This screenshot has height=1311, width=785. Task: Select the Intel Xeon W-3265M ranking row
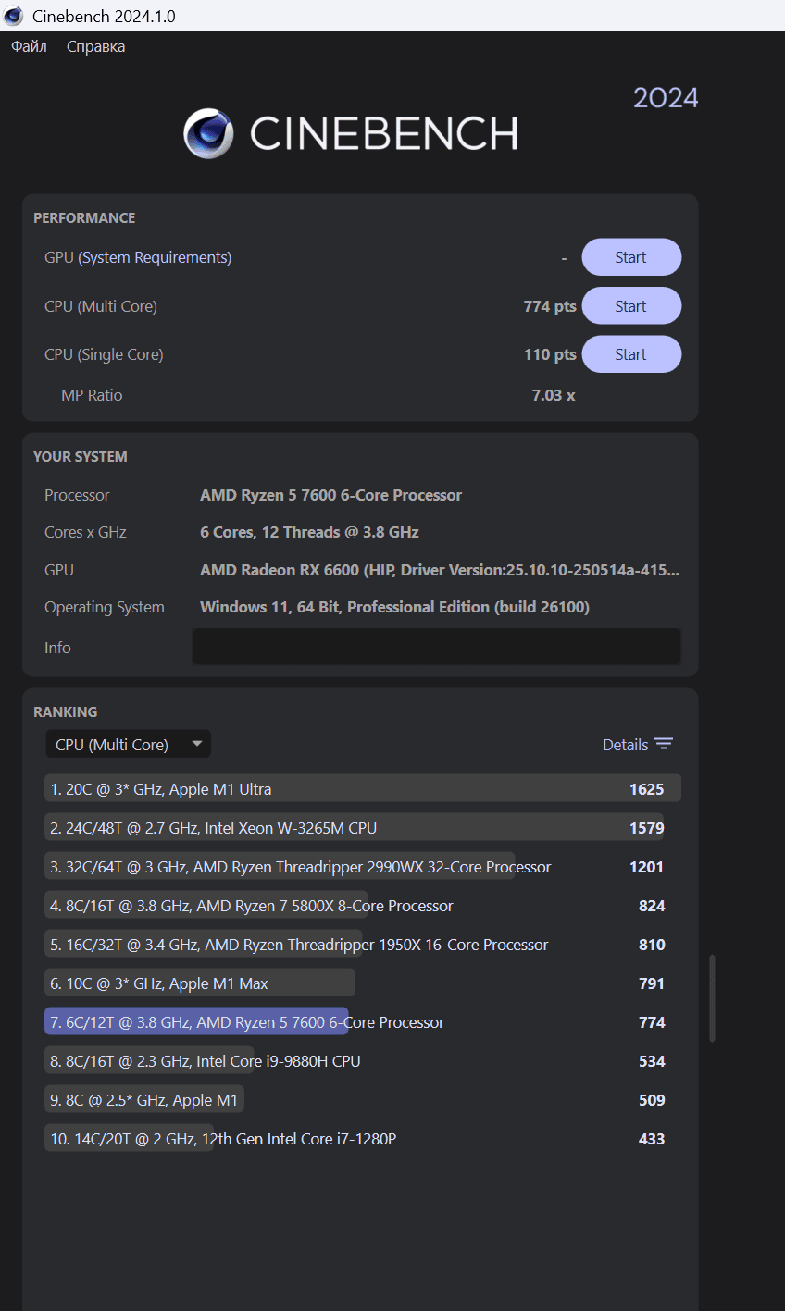point(363,828)
